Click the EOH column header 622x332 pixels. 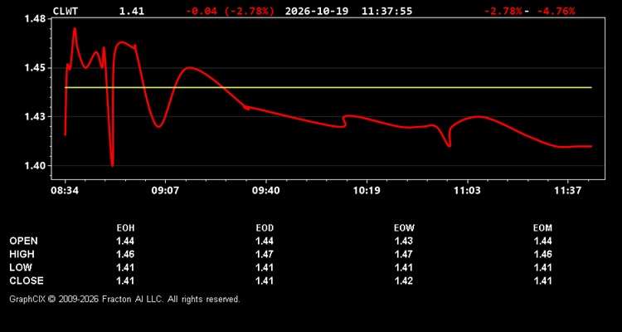coord(125,228)
